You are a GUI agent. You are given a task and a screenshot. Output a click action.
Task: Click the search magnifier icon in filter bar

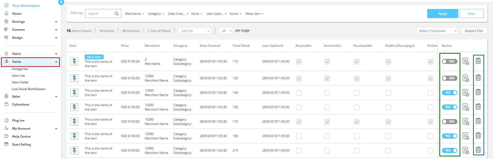(x=117, y=14)
